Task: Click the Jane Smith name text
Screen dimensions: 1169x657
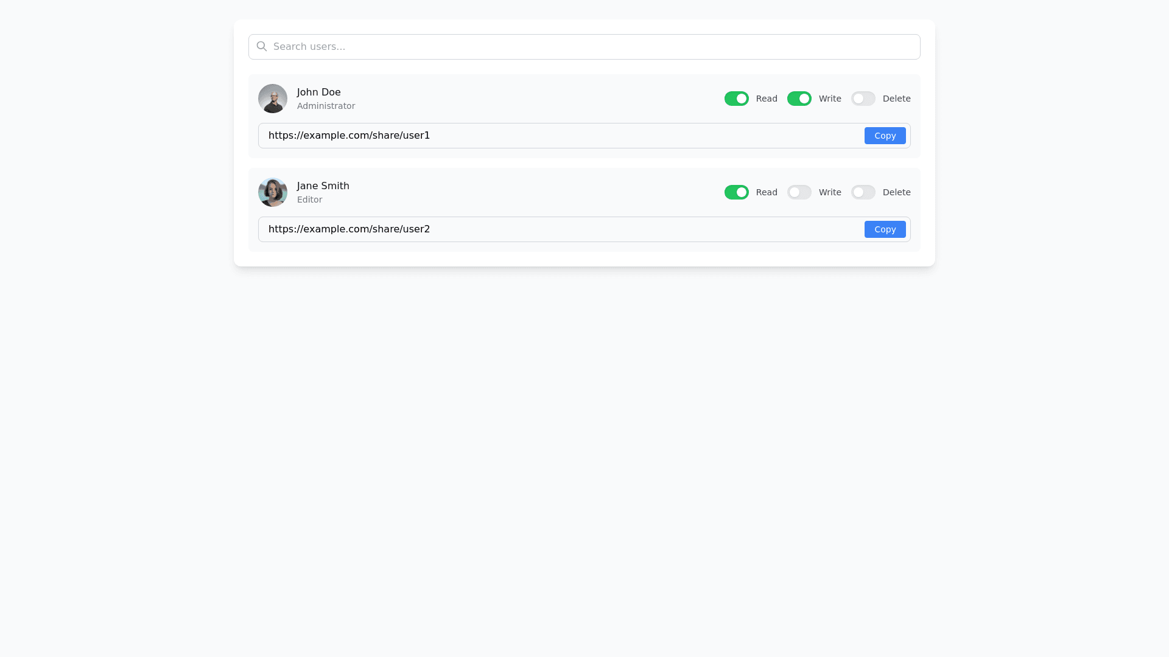Action: [x=323, y=186]
